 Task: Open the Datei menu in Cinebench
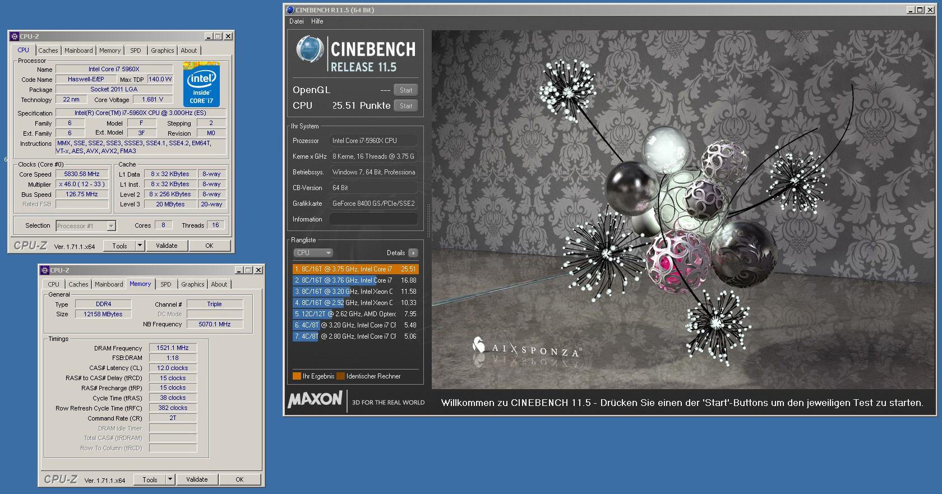[297, 21]
